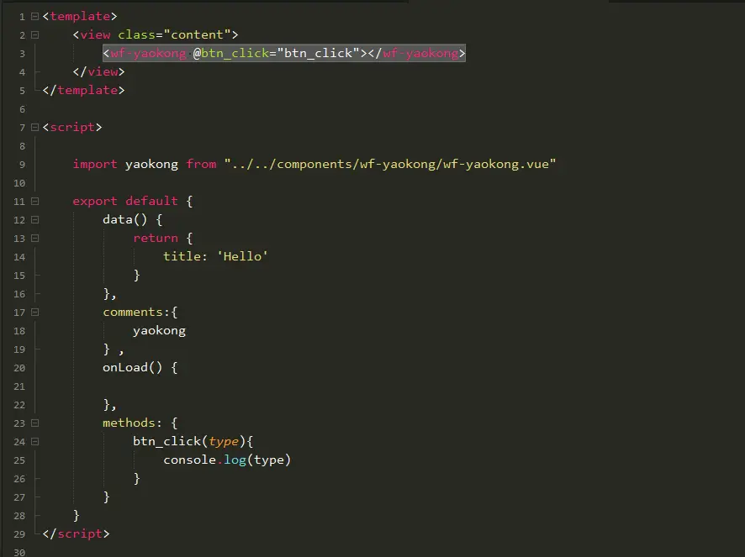Select line number 21 in the gutter

click(x=19, y=386)
